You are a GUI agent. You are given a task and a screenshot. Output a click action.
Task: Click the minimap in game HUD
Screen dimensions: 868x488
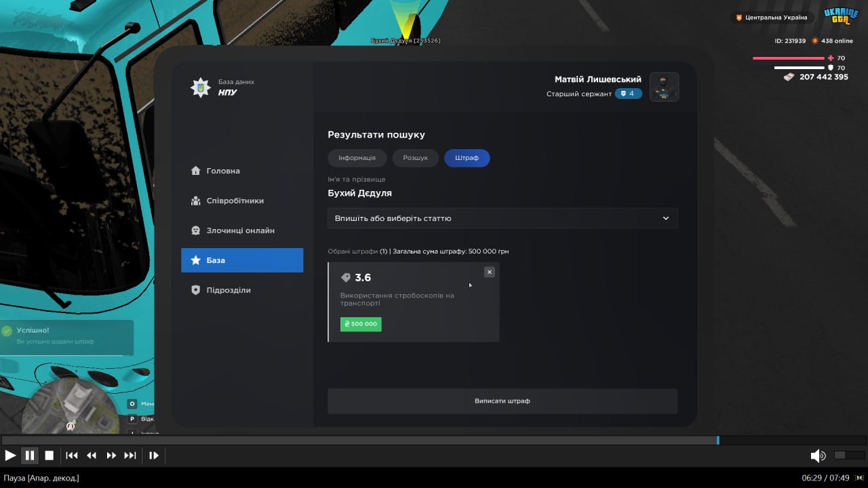point(71,405)
